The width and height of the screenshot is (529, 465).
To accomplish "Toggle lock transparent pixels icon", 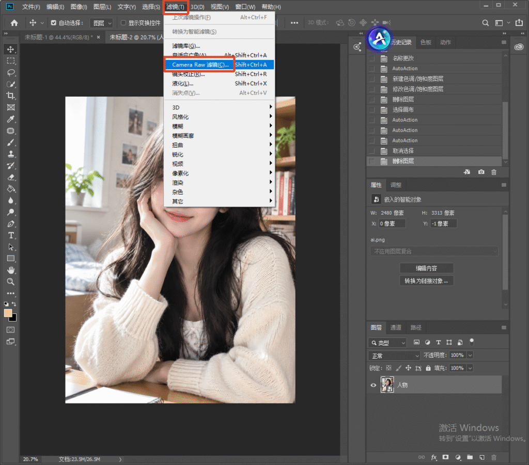I will coord(388,368).
